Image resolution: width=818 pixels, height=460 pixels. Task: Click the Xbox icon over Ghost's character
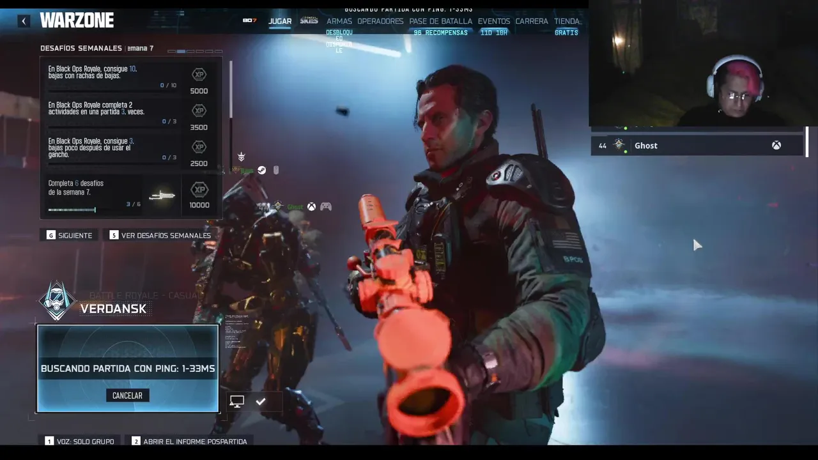(311, 206)
